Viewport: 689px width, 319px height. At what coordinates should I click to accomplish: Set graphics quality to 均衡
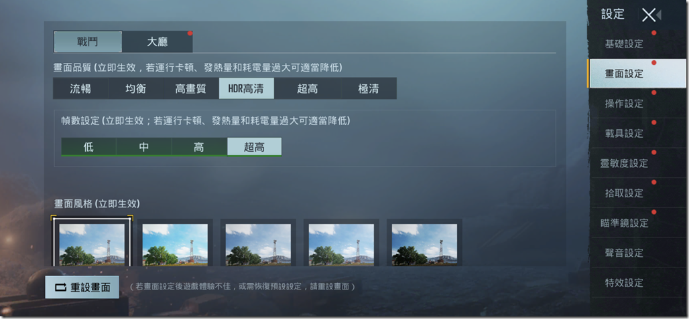tap(136, 88)
